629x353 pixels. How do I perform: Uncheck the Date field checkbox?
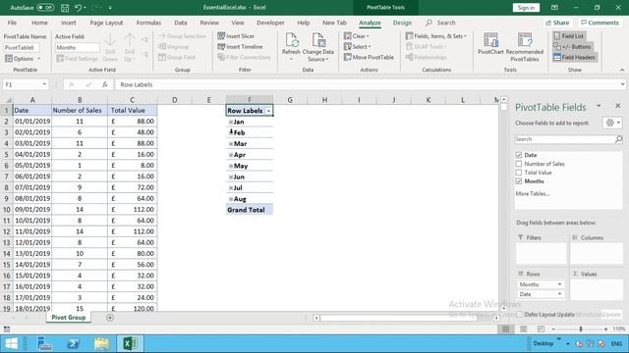(x=519, y=155)
